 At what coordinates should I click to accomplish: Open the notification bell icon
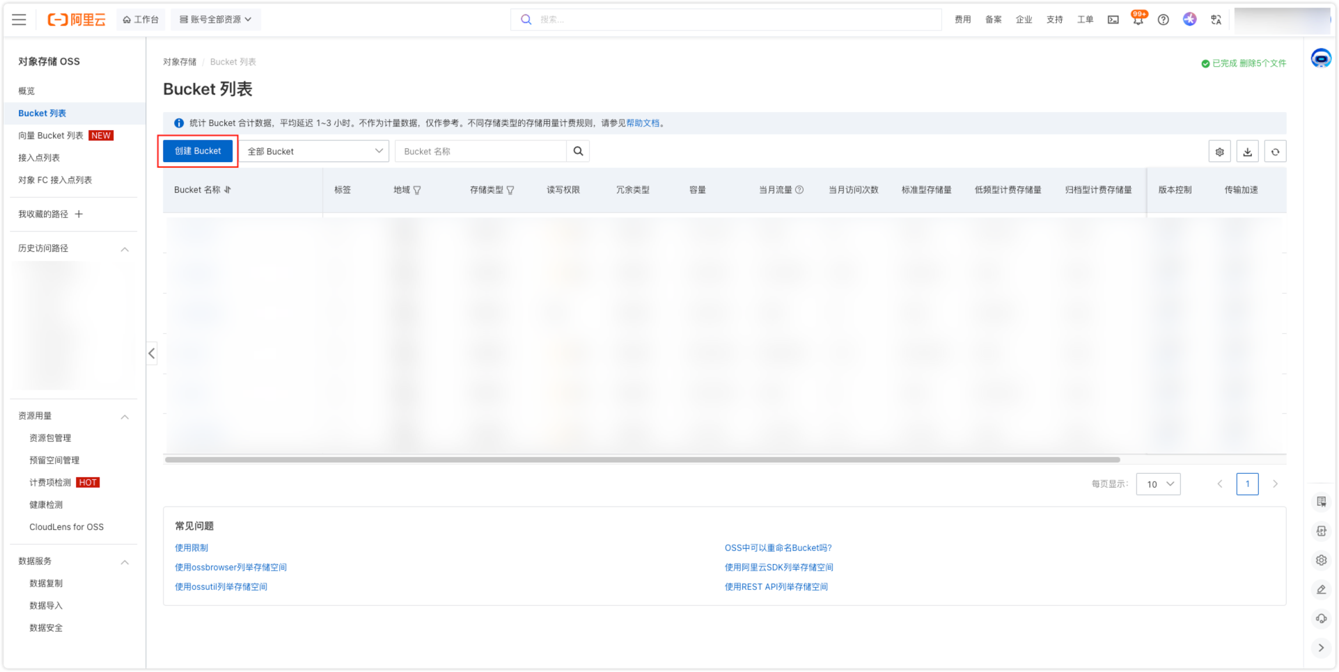(x=1138, y=20)
